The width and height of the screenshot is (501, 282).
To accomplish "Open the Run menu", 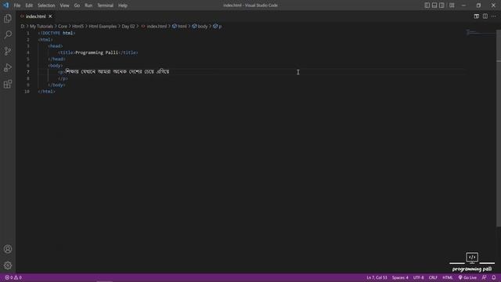I will pyautogui.click(x=88, y=5).
